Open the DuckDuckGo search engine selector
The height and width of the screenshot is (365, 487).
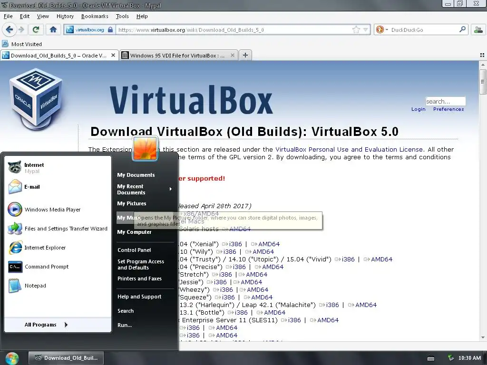382,30
